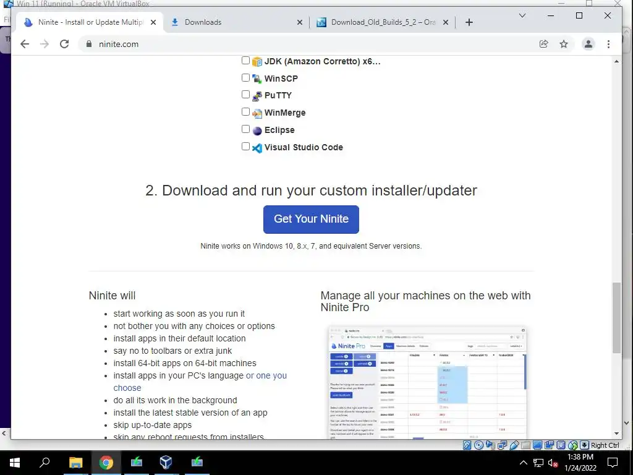The height and width of the screenshot is (475, 633).
Task: Open the Ninite Pro screenshot thumbnail
Action: (428, 382)
